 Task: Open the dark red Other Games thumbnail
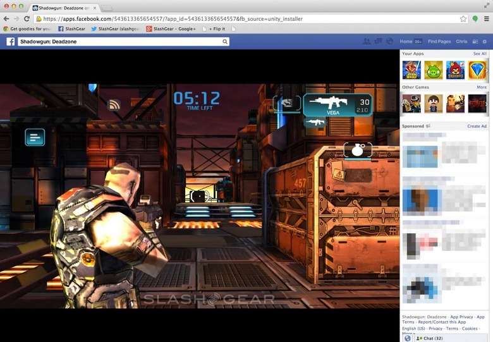477,104
